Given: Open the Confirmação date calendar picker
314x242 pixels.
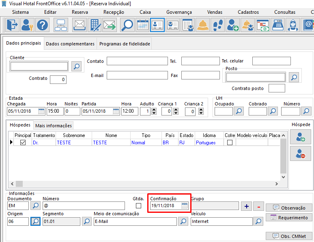Looking at the screenshot, I should click(185, 206).
